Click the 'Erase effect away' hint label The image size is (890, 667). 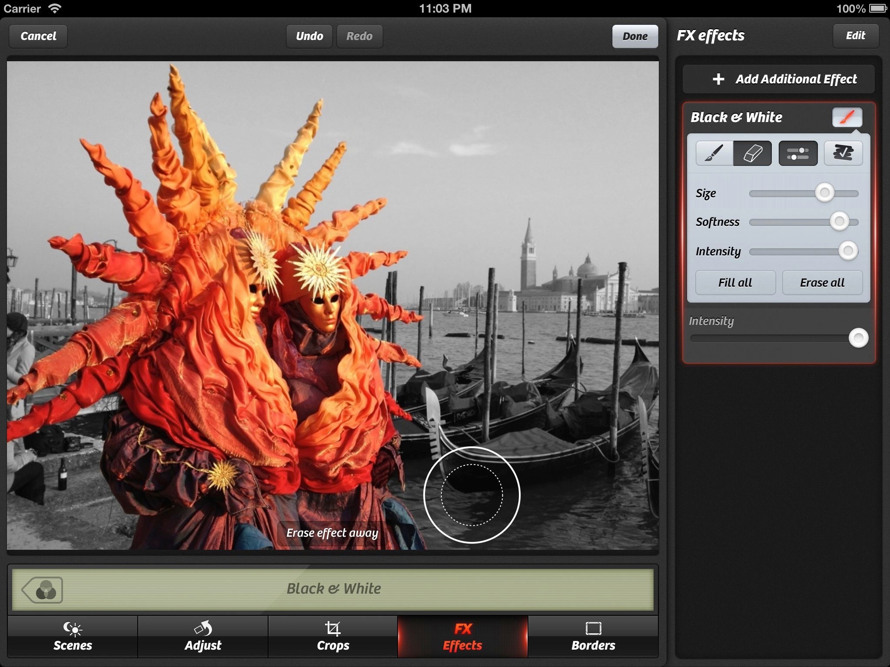332,533
